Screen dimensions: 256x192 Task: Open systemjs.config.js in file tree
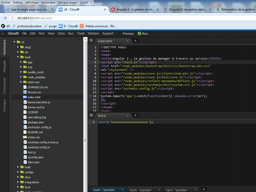[x=39, y=147]
